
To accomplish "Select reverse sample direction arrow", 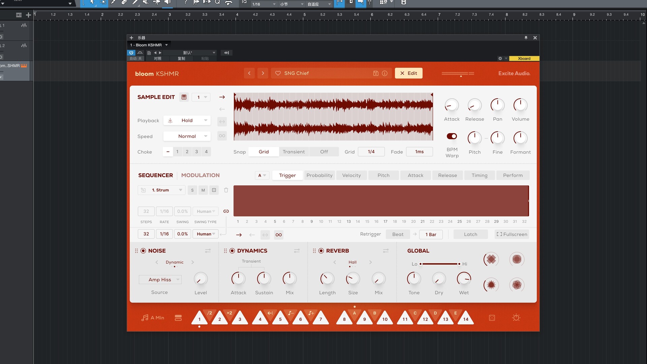I will point(222,109).
